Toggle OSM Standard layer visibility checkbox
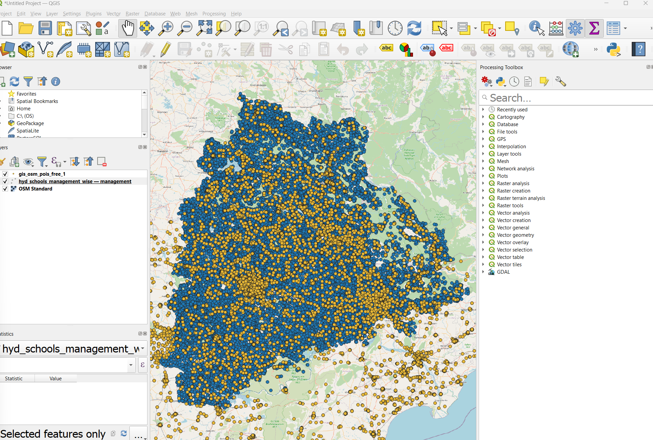 pos(5,189)
